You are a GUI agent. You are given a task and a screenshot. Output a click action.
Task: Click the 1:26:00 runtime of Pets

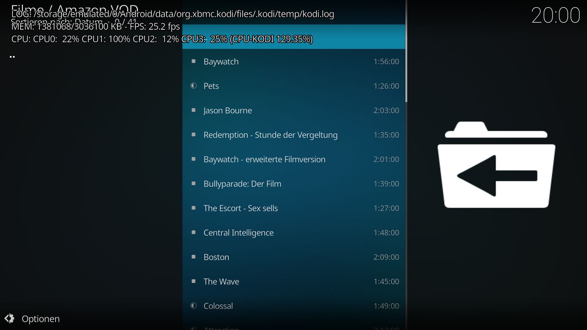click(386, 86)
